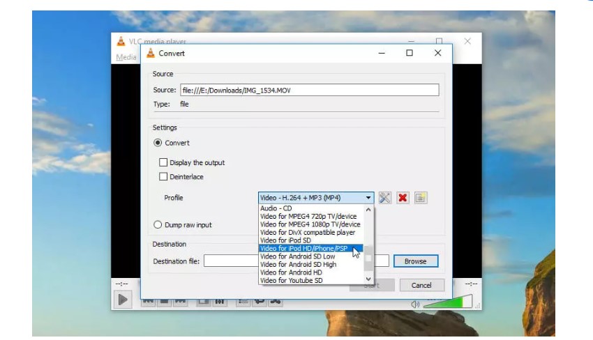593x340 pixels.
Task: Select Video for iPod HD/iPhone/PSP
Action: (x=311, y=248)
